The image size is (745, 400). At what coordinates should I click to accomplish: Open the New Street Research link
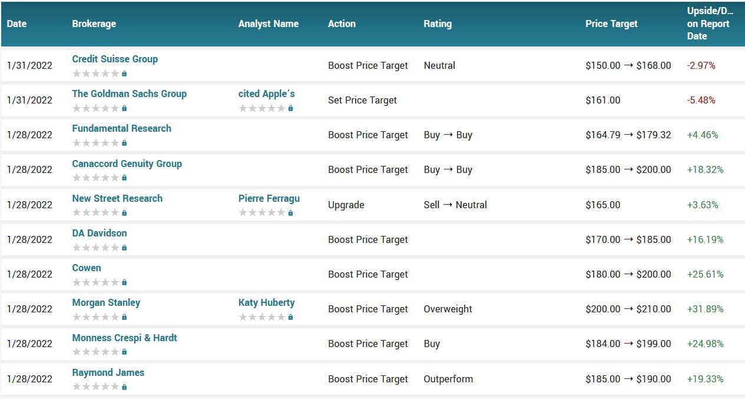click(x=117, y=199)
